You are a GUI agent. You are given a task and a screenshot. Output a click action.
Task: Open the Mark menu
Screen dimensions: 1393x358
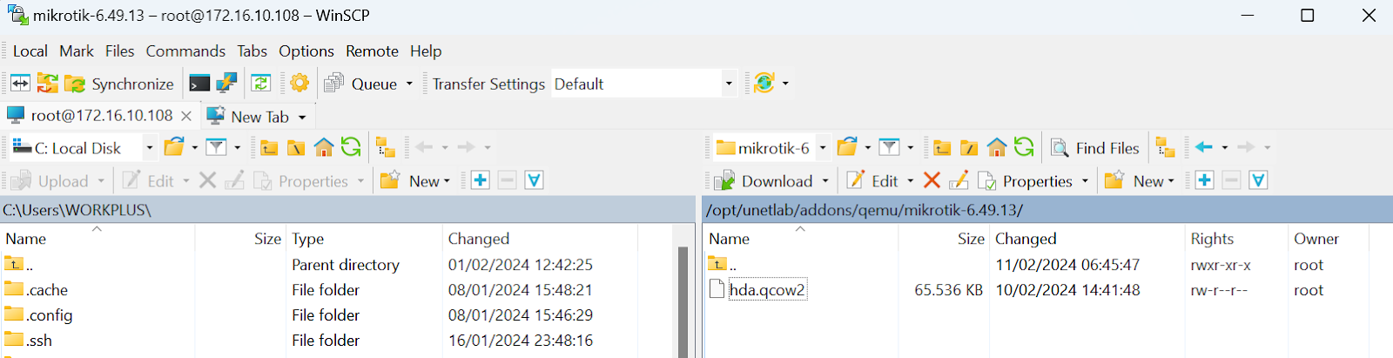tap(77, 51)
